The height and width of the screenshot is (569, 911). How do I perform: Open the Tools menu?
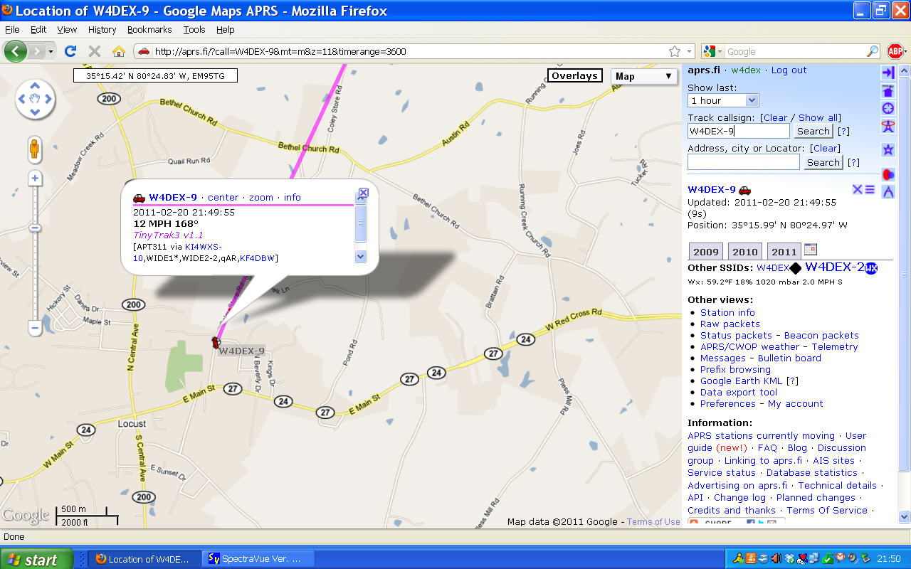click(x=194, y=29)
